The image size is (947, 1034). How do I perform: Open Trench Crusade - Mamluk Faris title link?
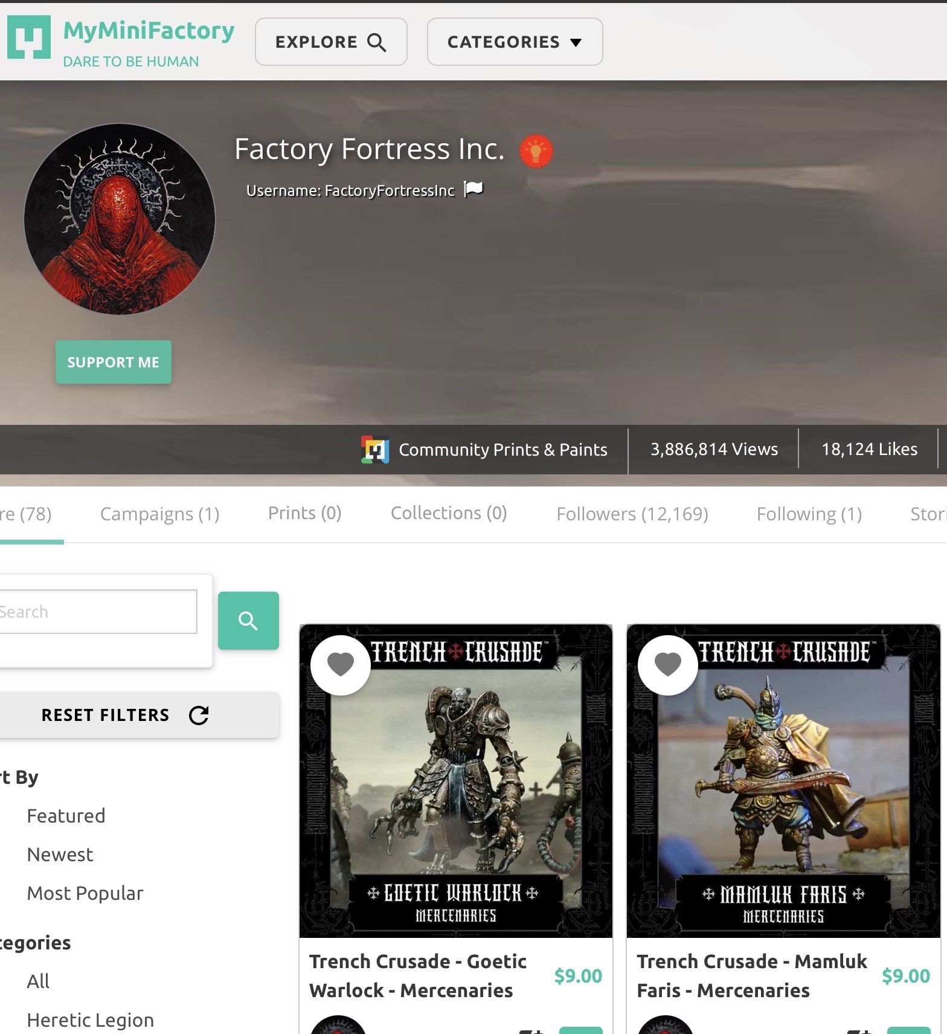pos(752,975)
